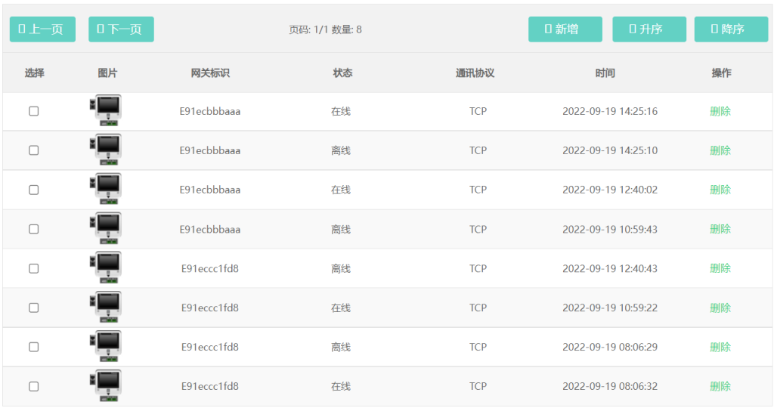Toggle checkbox in row timed 08:06:32
Viewport: 774px width, 408px height.
(34, 386)
